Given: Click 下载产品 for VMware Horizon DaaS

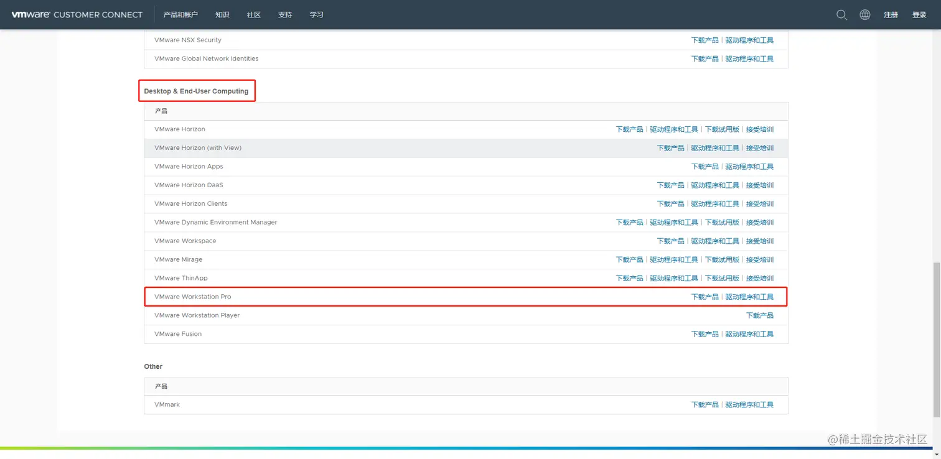Looking at the screenshot, I should click(x=670, y=185).
